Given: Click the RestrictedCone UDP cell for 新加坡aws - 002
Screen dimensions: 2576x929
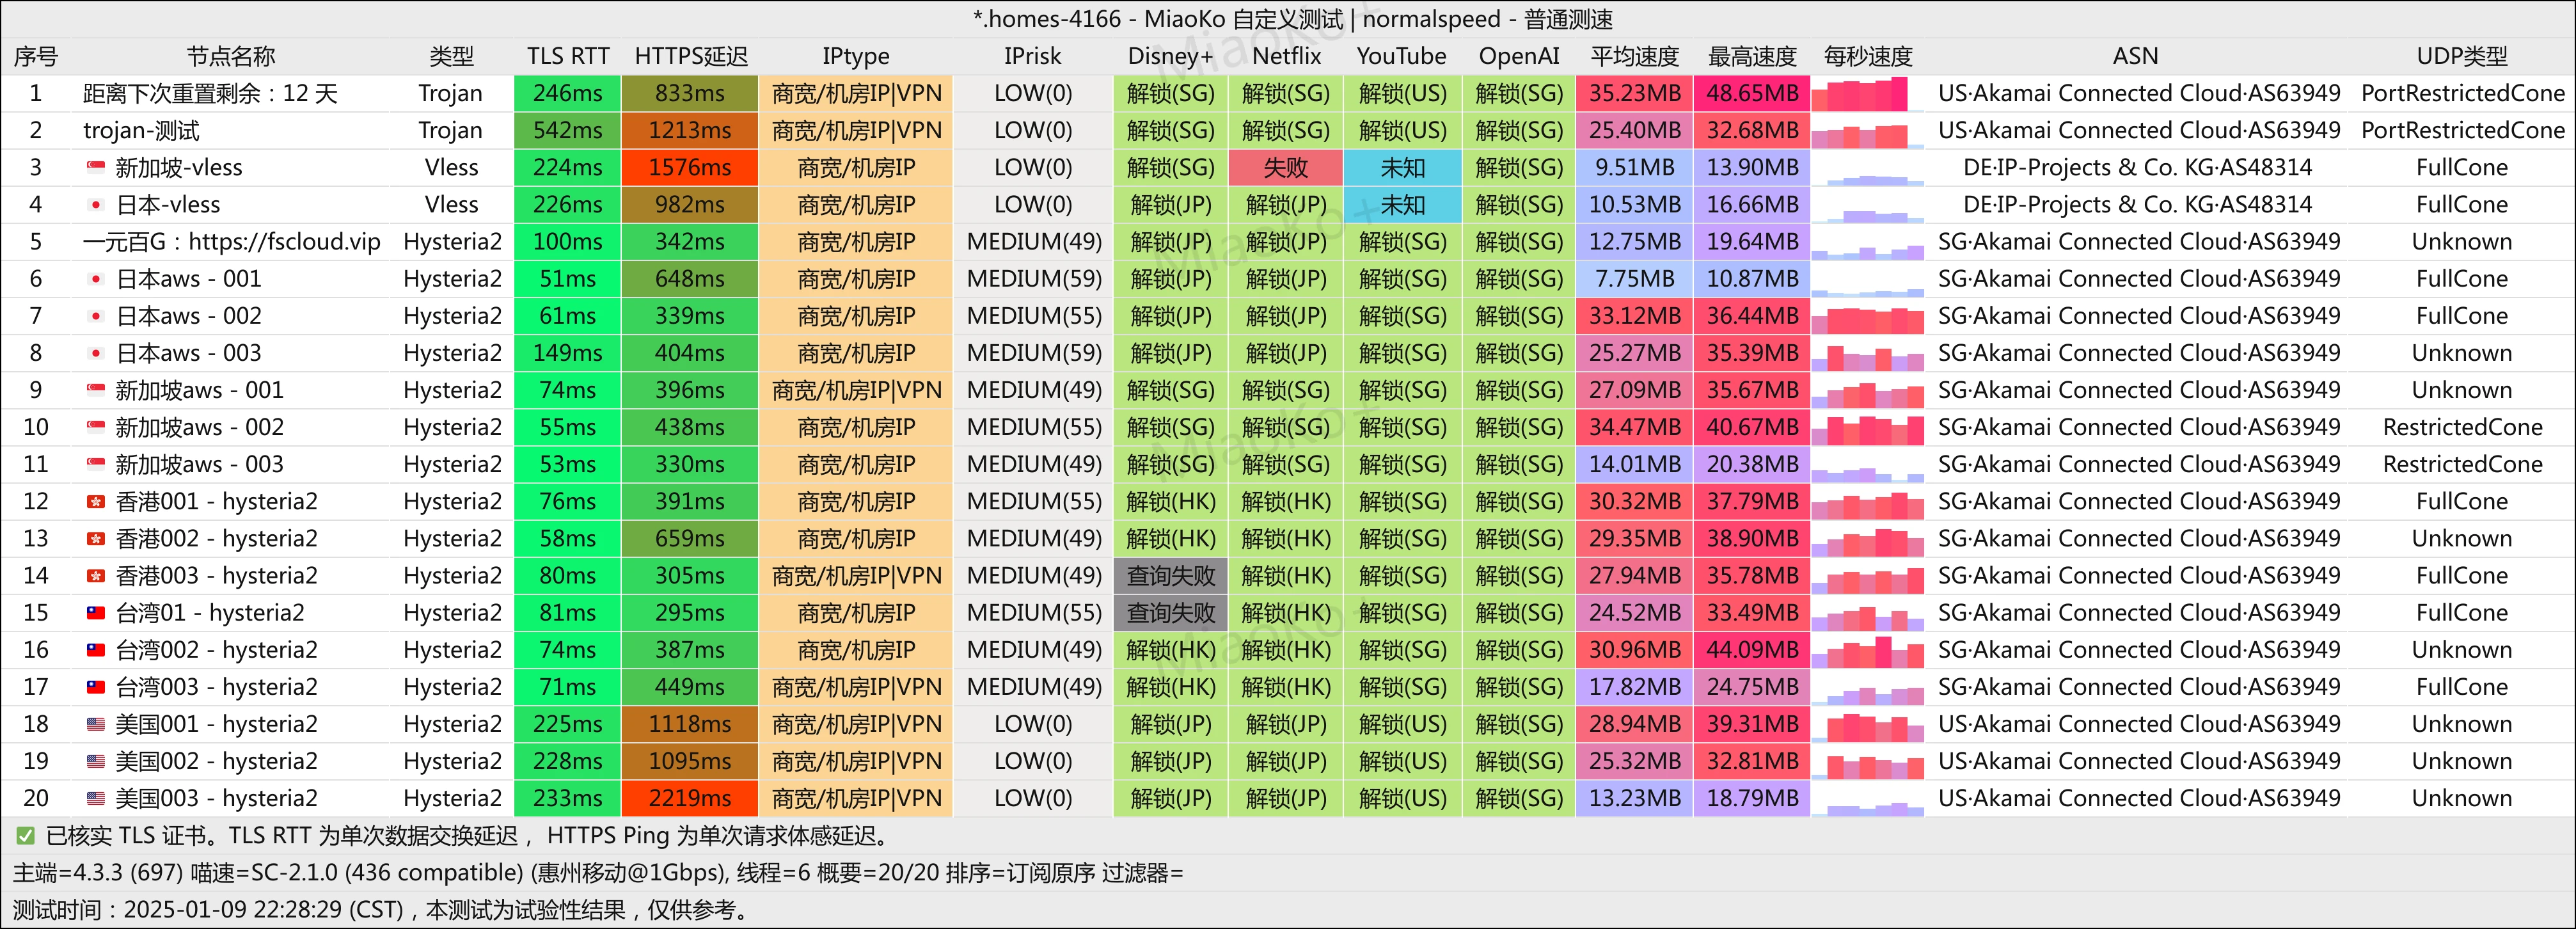Looking at the screenshot, I should coord(2462,427).
